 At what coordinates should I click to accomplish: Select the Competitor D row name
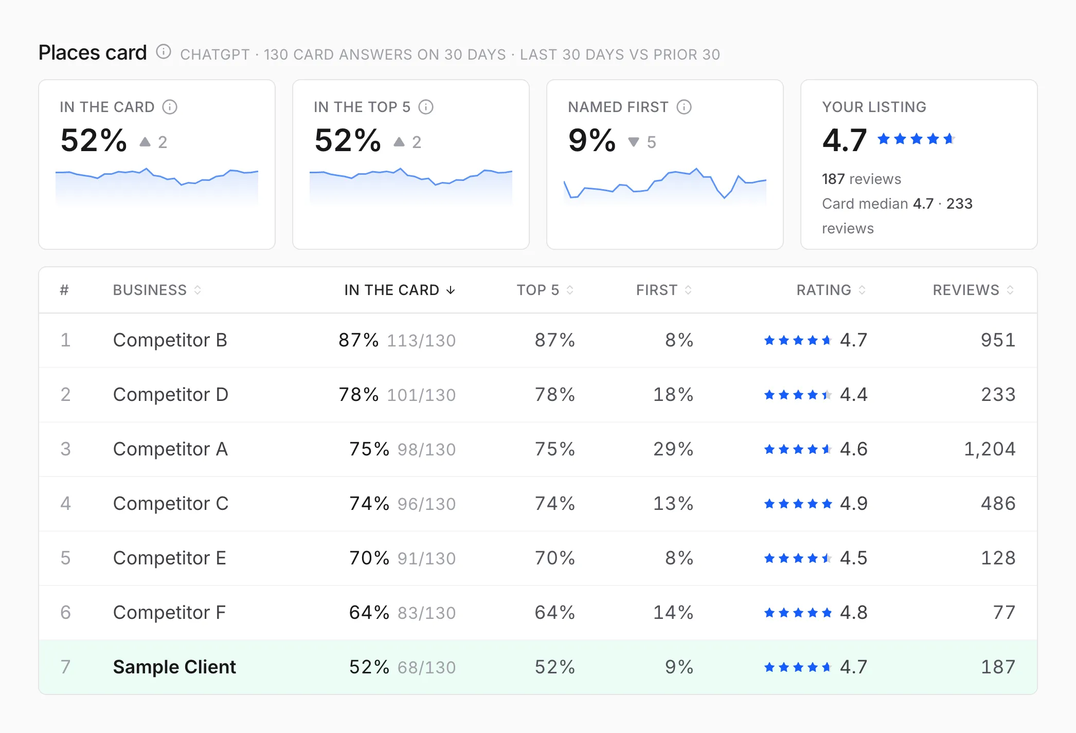[x=171, y=395]
